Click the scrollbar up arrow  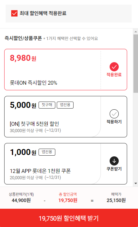tap(136, 32)
